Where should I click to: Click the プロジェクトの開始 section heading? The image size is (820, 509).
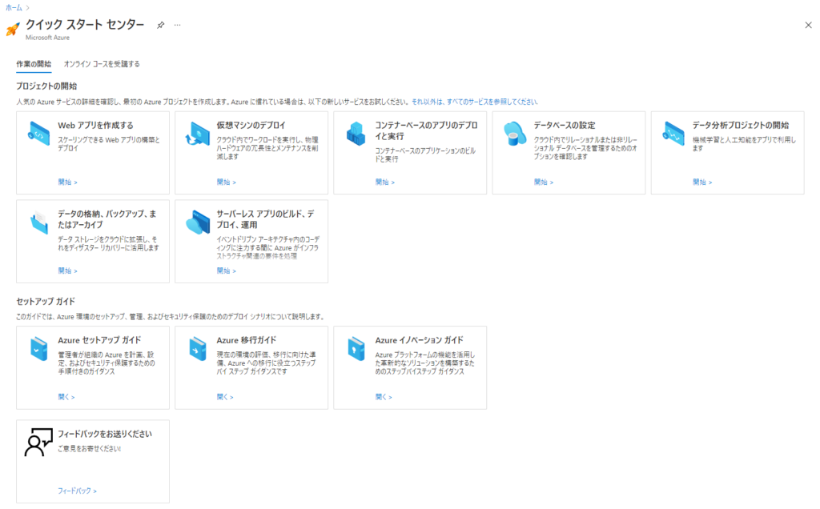[x=46, y=86]
